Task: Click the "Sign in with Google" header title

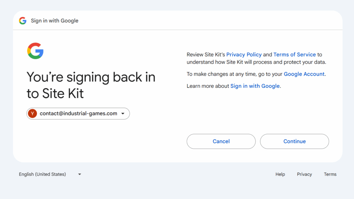Action: coord(55,21)
